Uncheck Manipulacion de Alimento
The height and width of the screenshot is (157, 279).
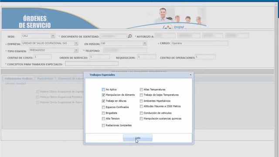pos(103,95)
